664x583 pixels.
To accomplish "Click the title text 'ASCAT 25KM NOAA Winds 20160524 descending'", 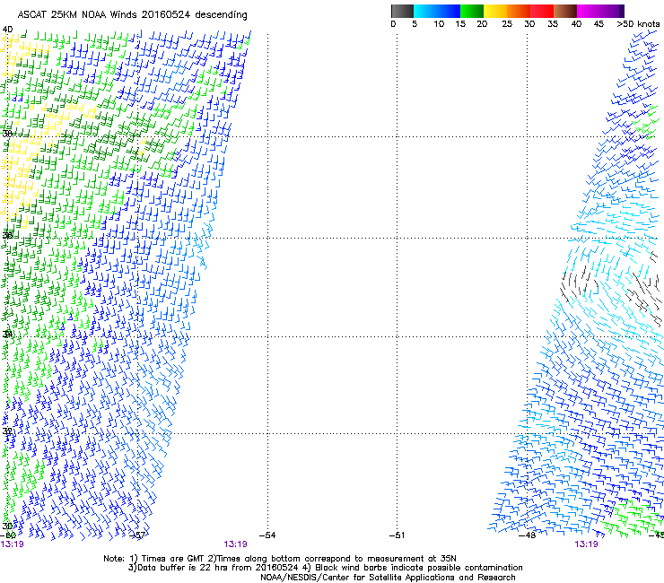I will click(132, 15).
